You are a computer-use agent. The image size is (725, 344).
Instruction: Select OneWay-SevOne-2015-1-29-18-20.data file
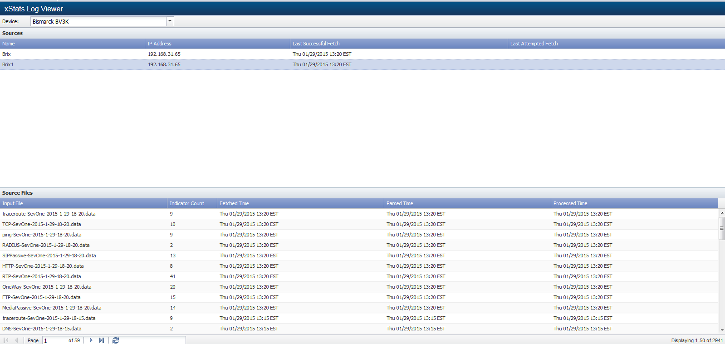(x=359, y=287)
